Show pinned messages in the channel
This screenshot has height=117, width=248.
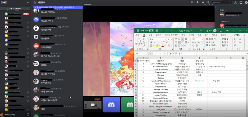[203, 2]
